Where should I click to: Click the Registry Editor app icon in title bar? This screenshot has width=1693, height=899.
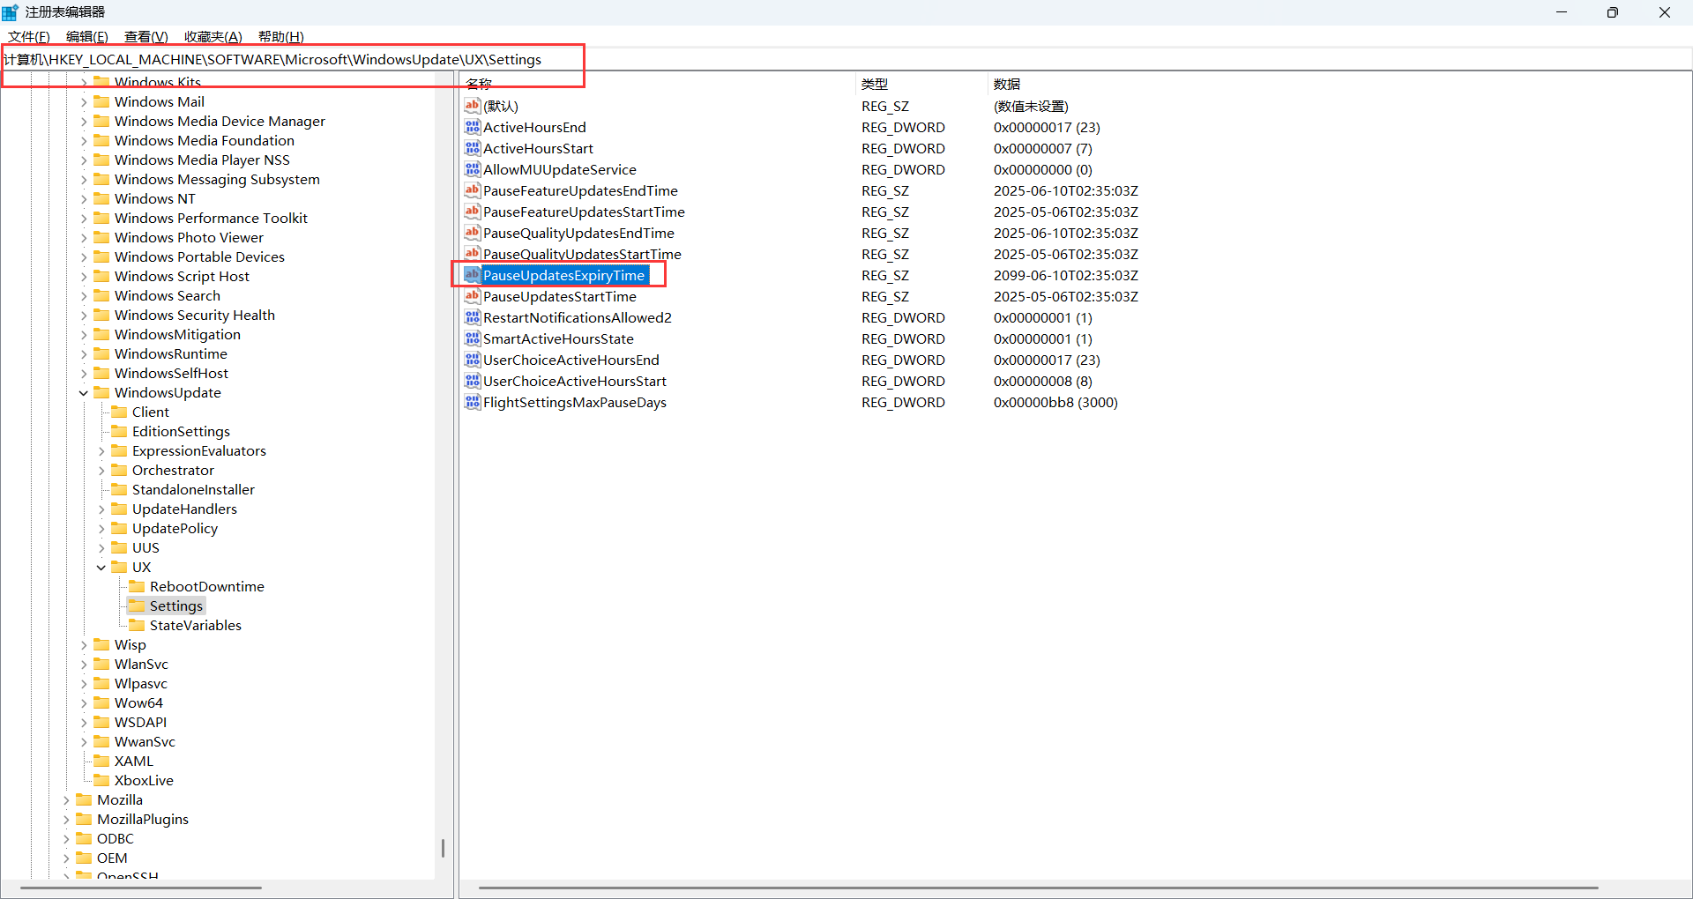tap(11, 12)
